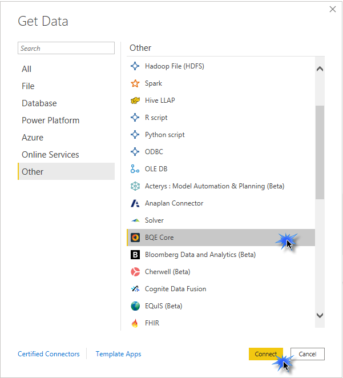The width and height of the screenshot is (343, 378).
Task: Select the All category
Action: coord(66,69)
